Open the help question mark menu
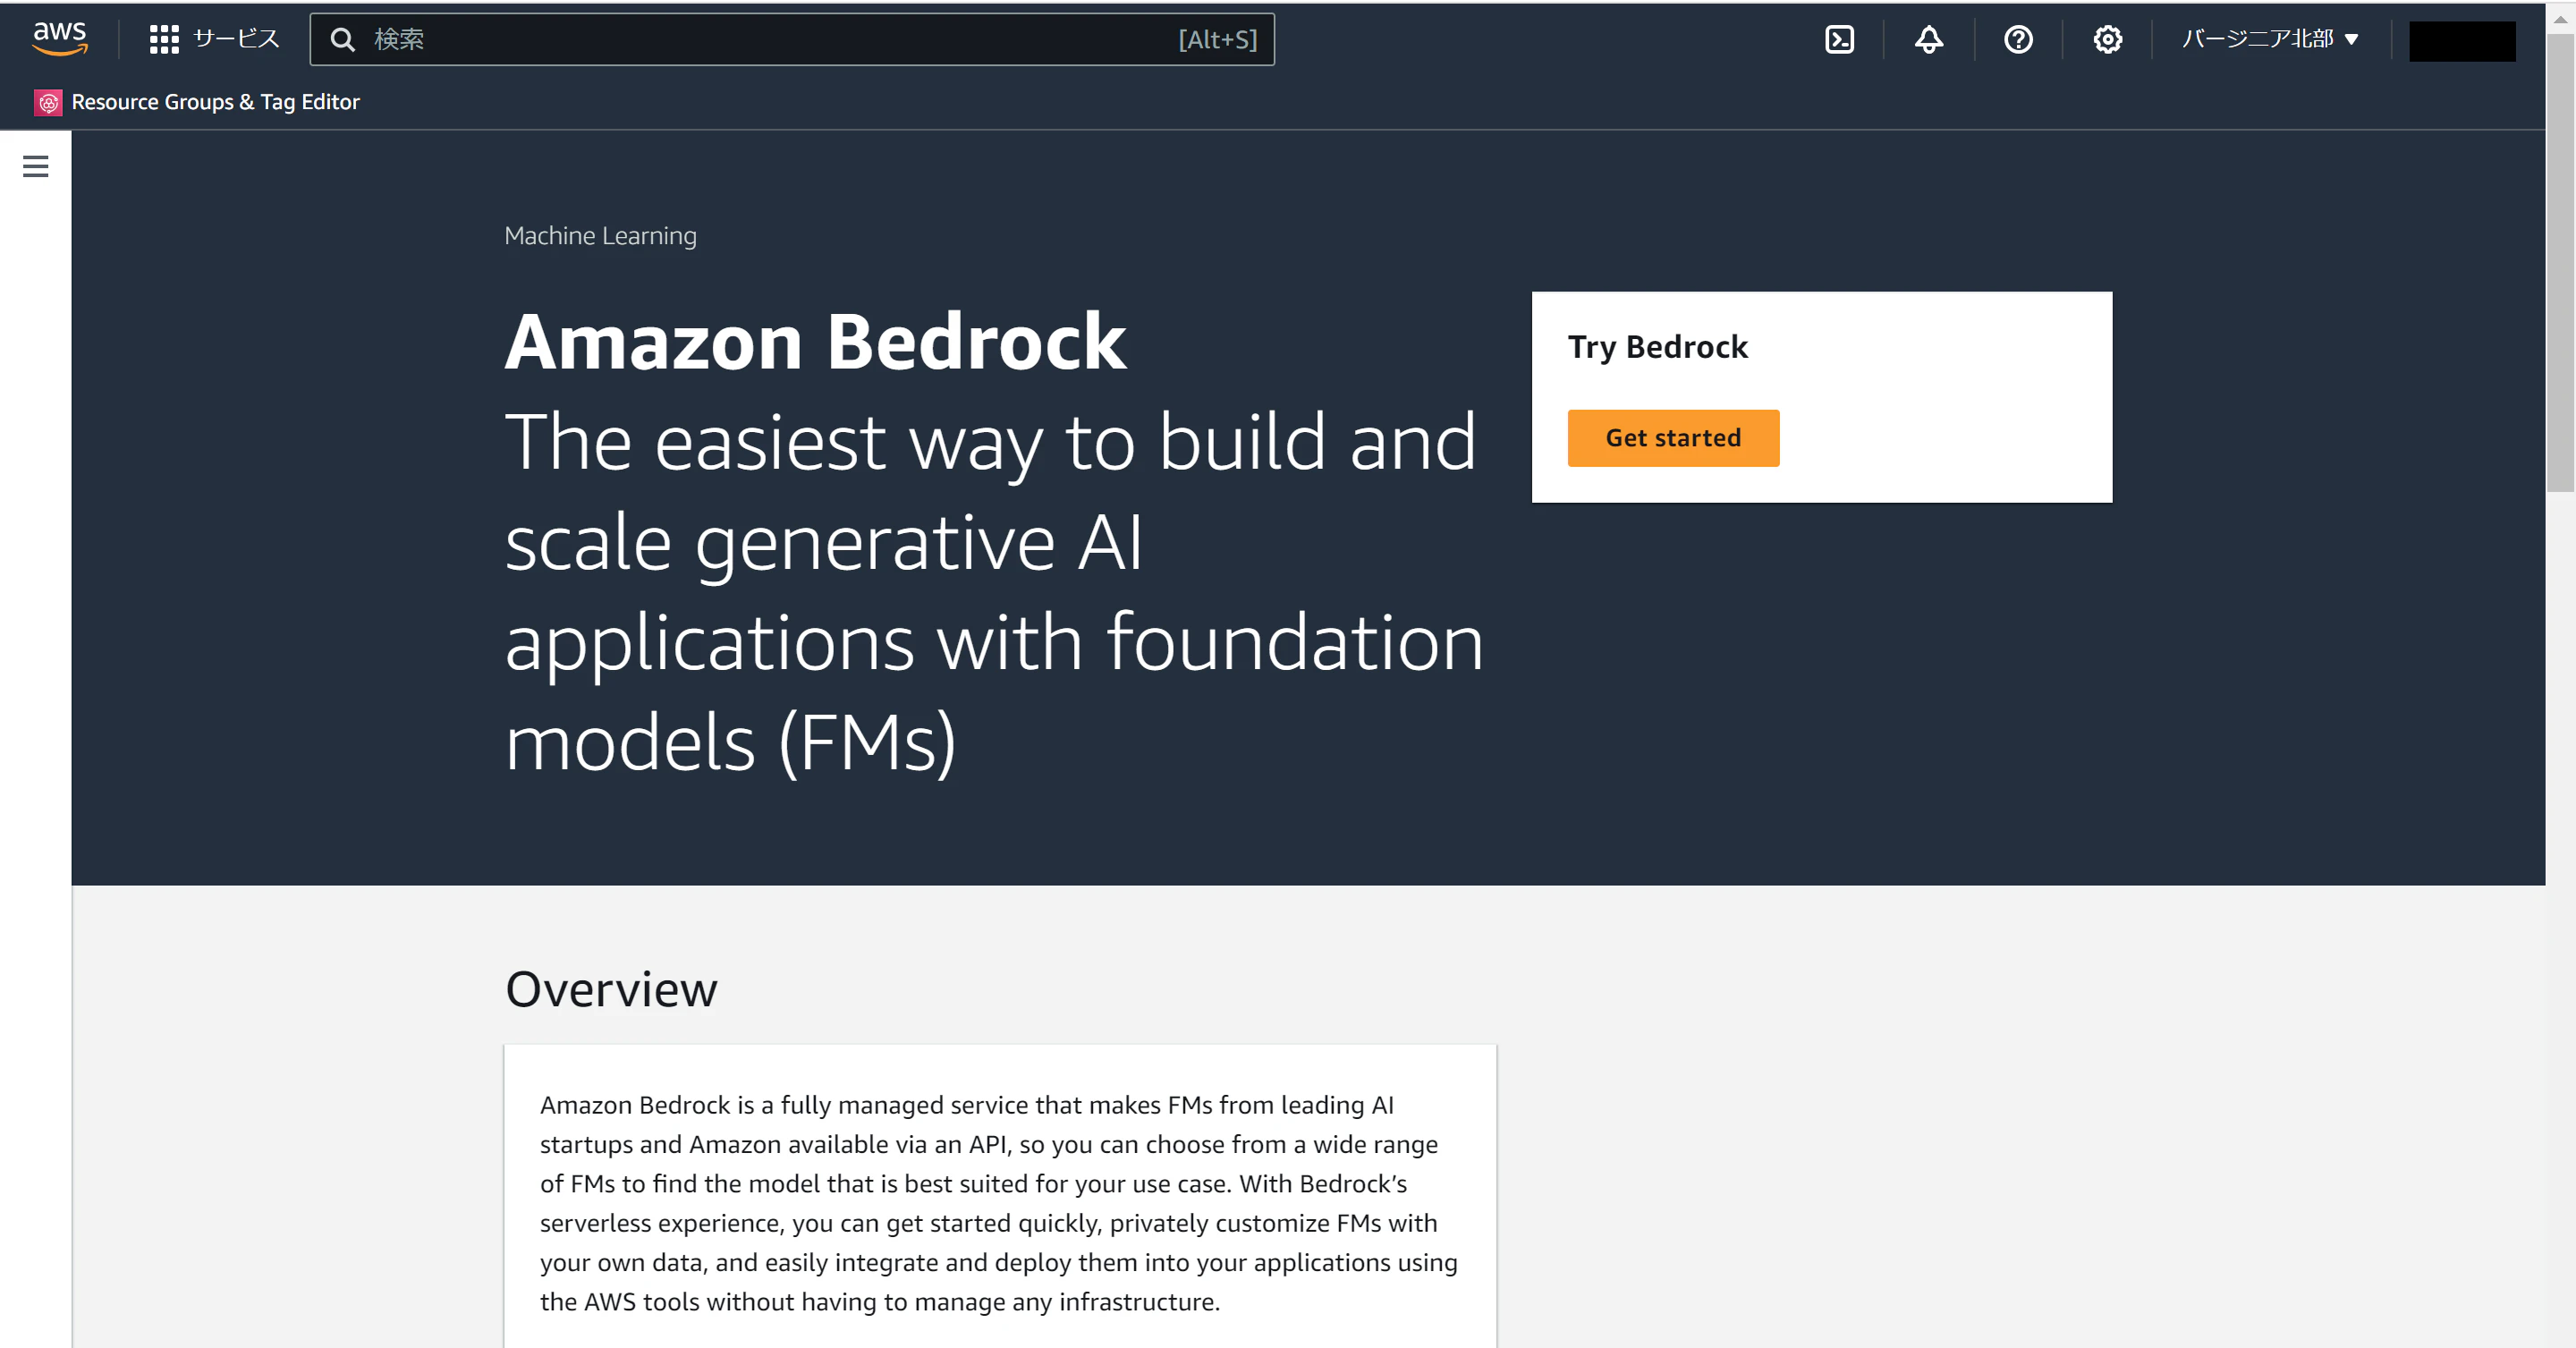The image size is (2576, 1348). 2018,40
